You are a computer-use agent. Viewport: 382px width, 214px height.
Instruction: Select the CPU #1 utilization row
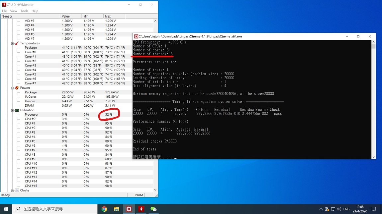(x=77, y=123)
